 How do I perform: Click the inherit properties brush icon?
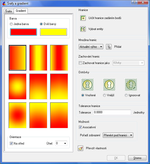(x=80, y=148)
